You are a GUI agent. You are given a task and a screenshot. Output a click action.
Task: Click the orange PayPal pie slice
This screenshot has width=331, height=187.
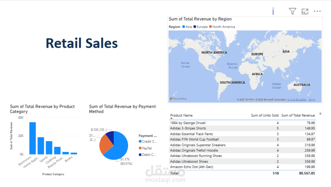[105, 144]
